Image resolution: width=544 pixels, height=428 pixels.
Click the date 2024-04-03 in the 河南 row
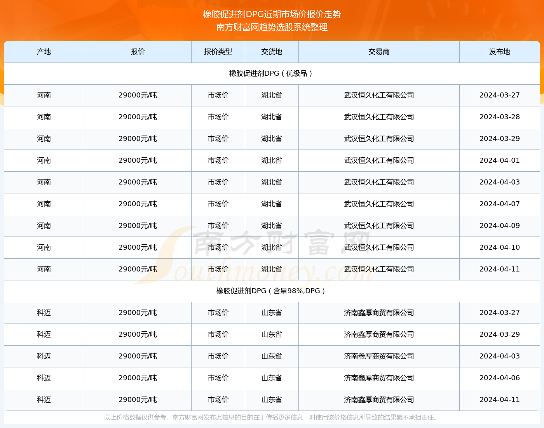pyautogui.click(x=499, y=182)
